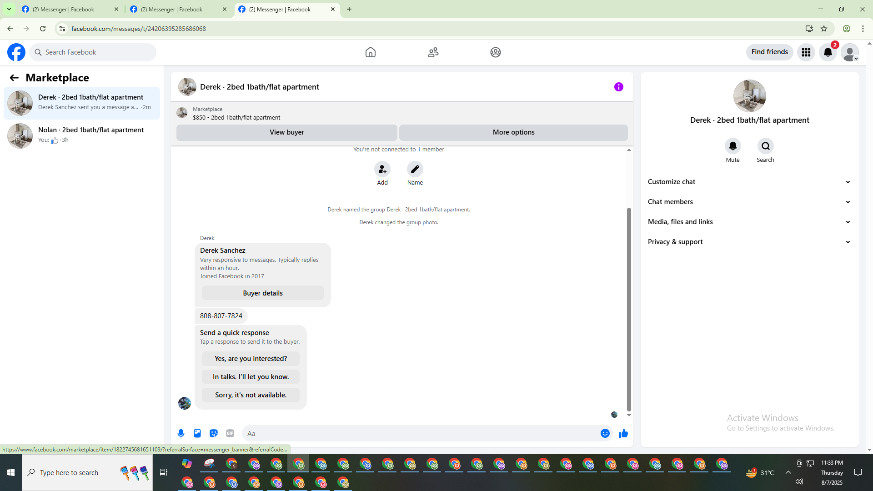Send the 'Sorry, it's not available.' quick response
The height and width of the screenshot is (491, 873).
(251, 395)
